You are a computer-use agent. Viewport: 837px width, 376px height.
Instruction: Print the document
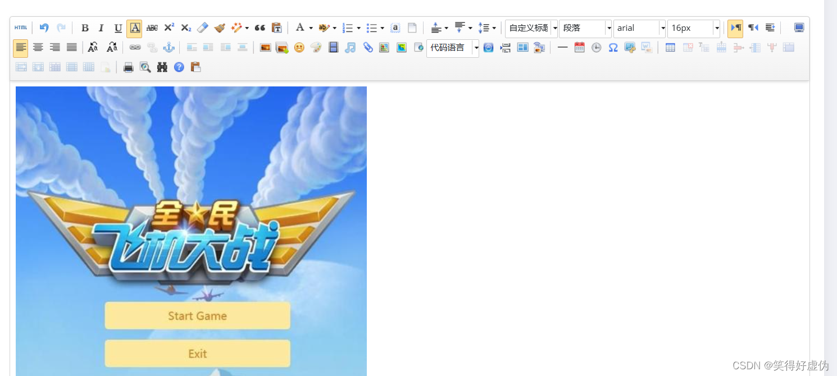tap(128, 67)
